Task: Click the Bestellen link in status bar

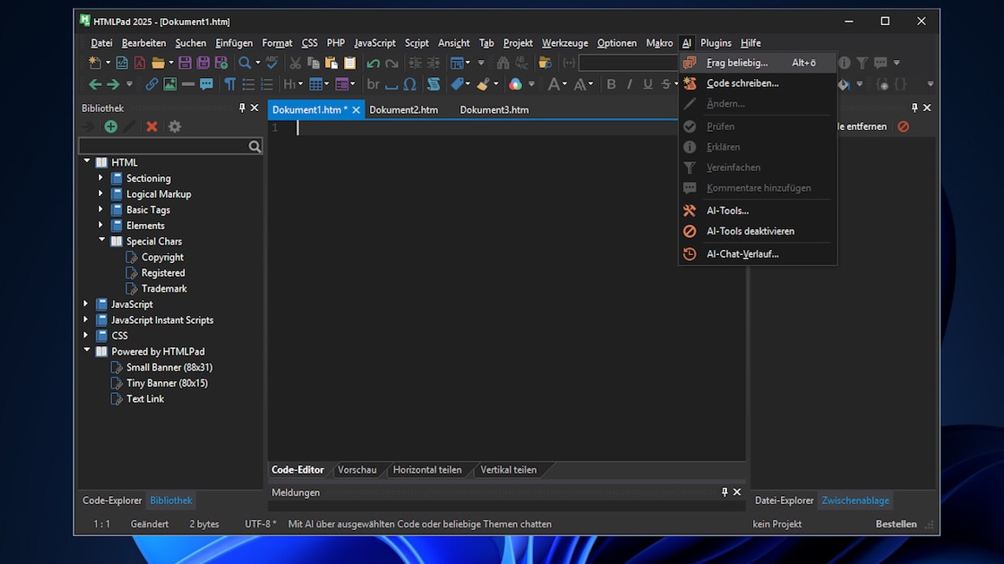Action: 895,524
